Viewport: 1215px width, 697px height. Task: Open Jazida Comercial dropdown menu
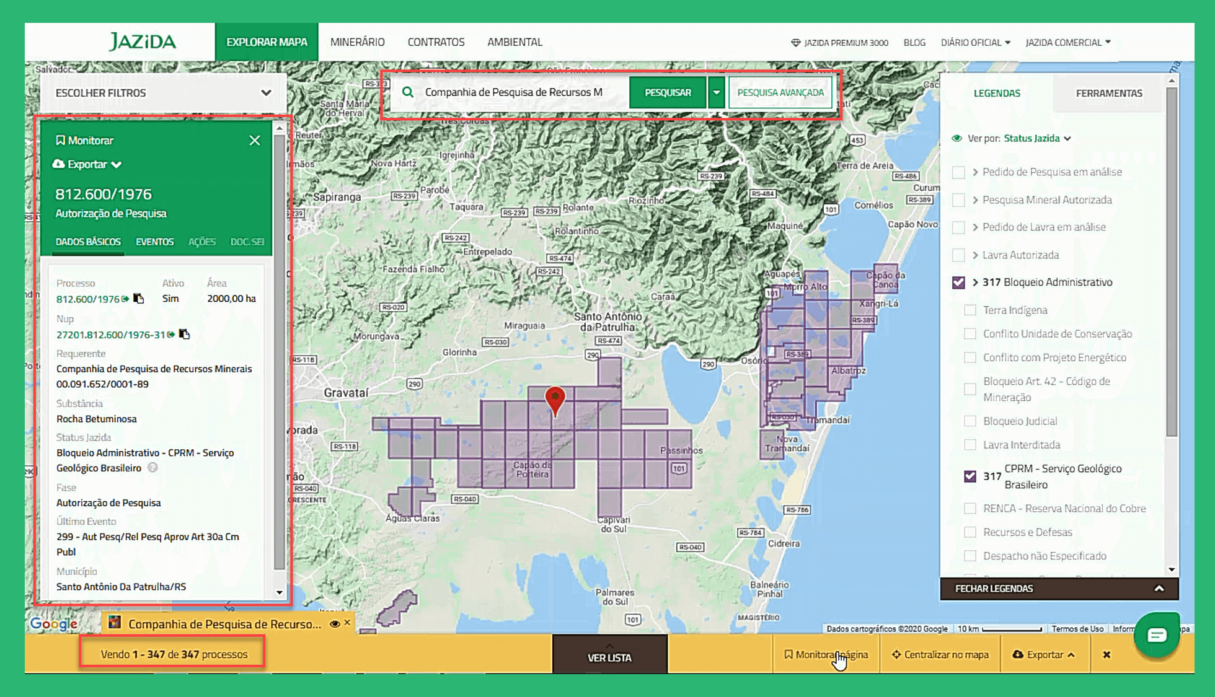coord(1068,43)
